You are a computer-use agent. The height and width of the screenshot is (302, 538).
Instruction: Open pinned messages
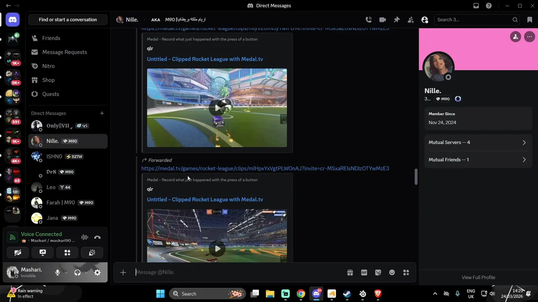397,20
